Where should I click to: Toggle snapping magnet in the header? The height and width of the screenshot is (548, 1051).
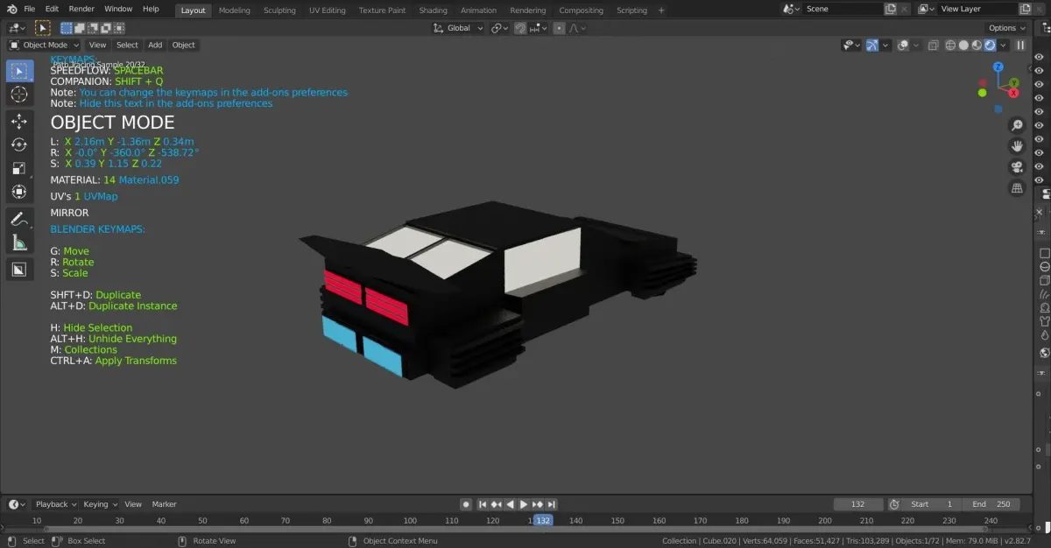(x=520, y=28)
